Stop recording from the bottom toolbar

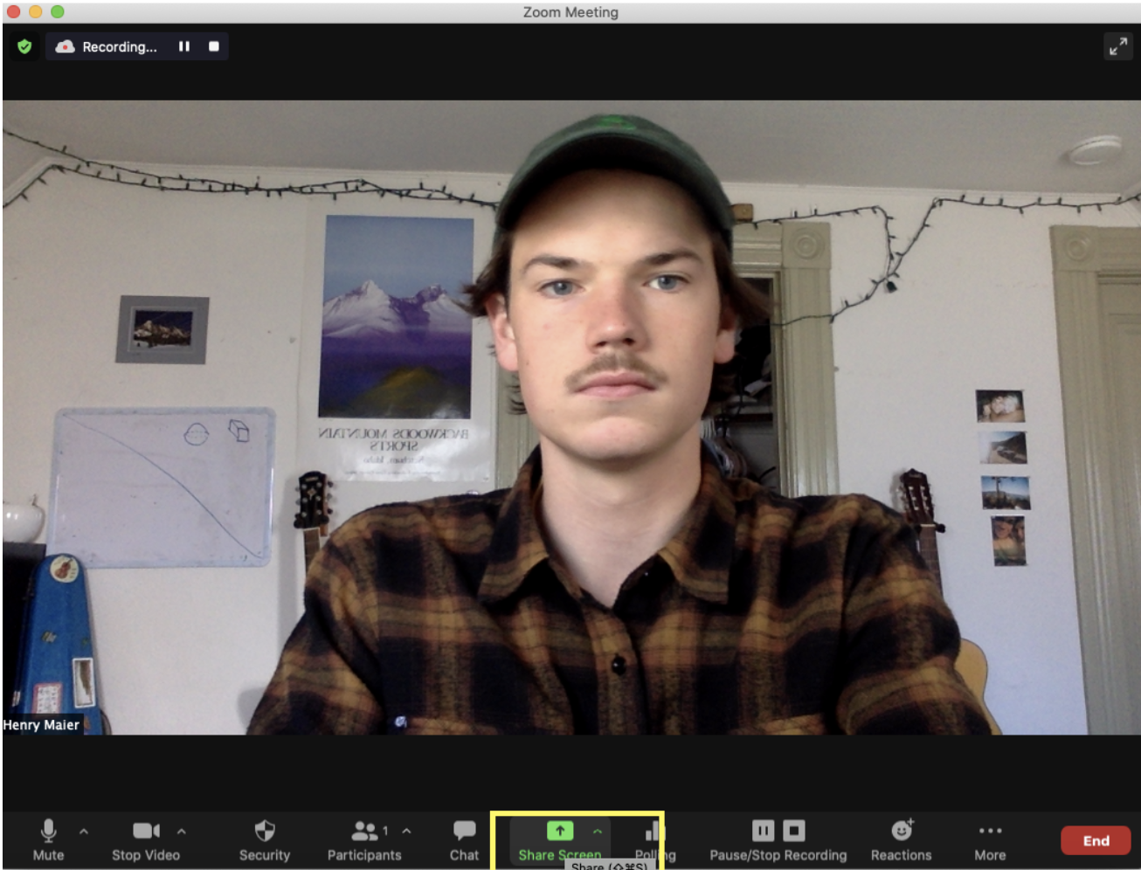pyautogui.click(x=794, y=830)
